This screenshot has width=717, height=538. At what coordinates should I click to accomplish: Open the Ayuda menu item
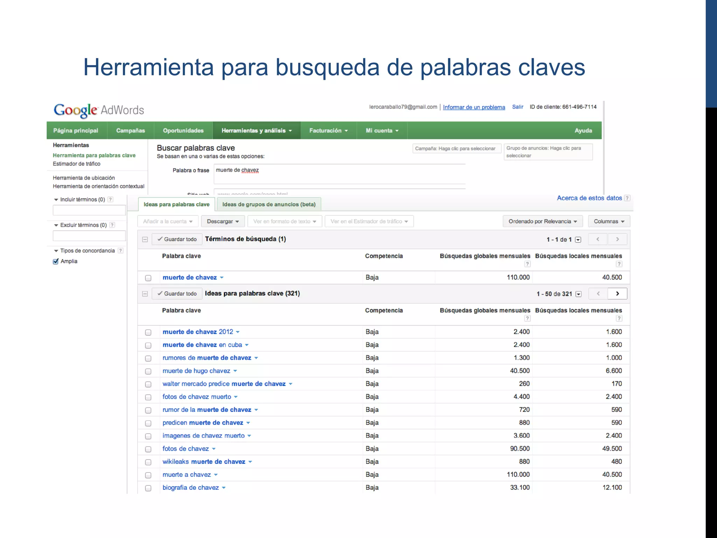tap(583, 131)
